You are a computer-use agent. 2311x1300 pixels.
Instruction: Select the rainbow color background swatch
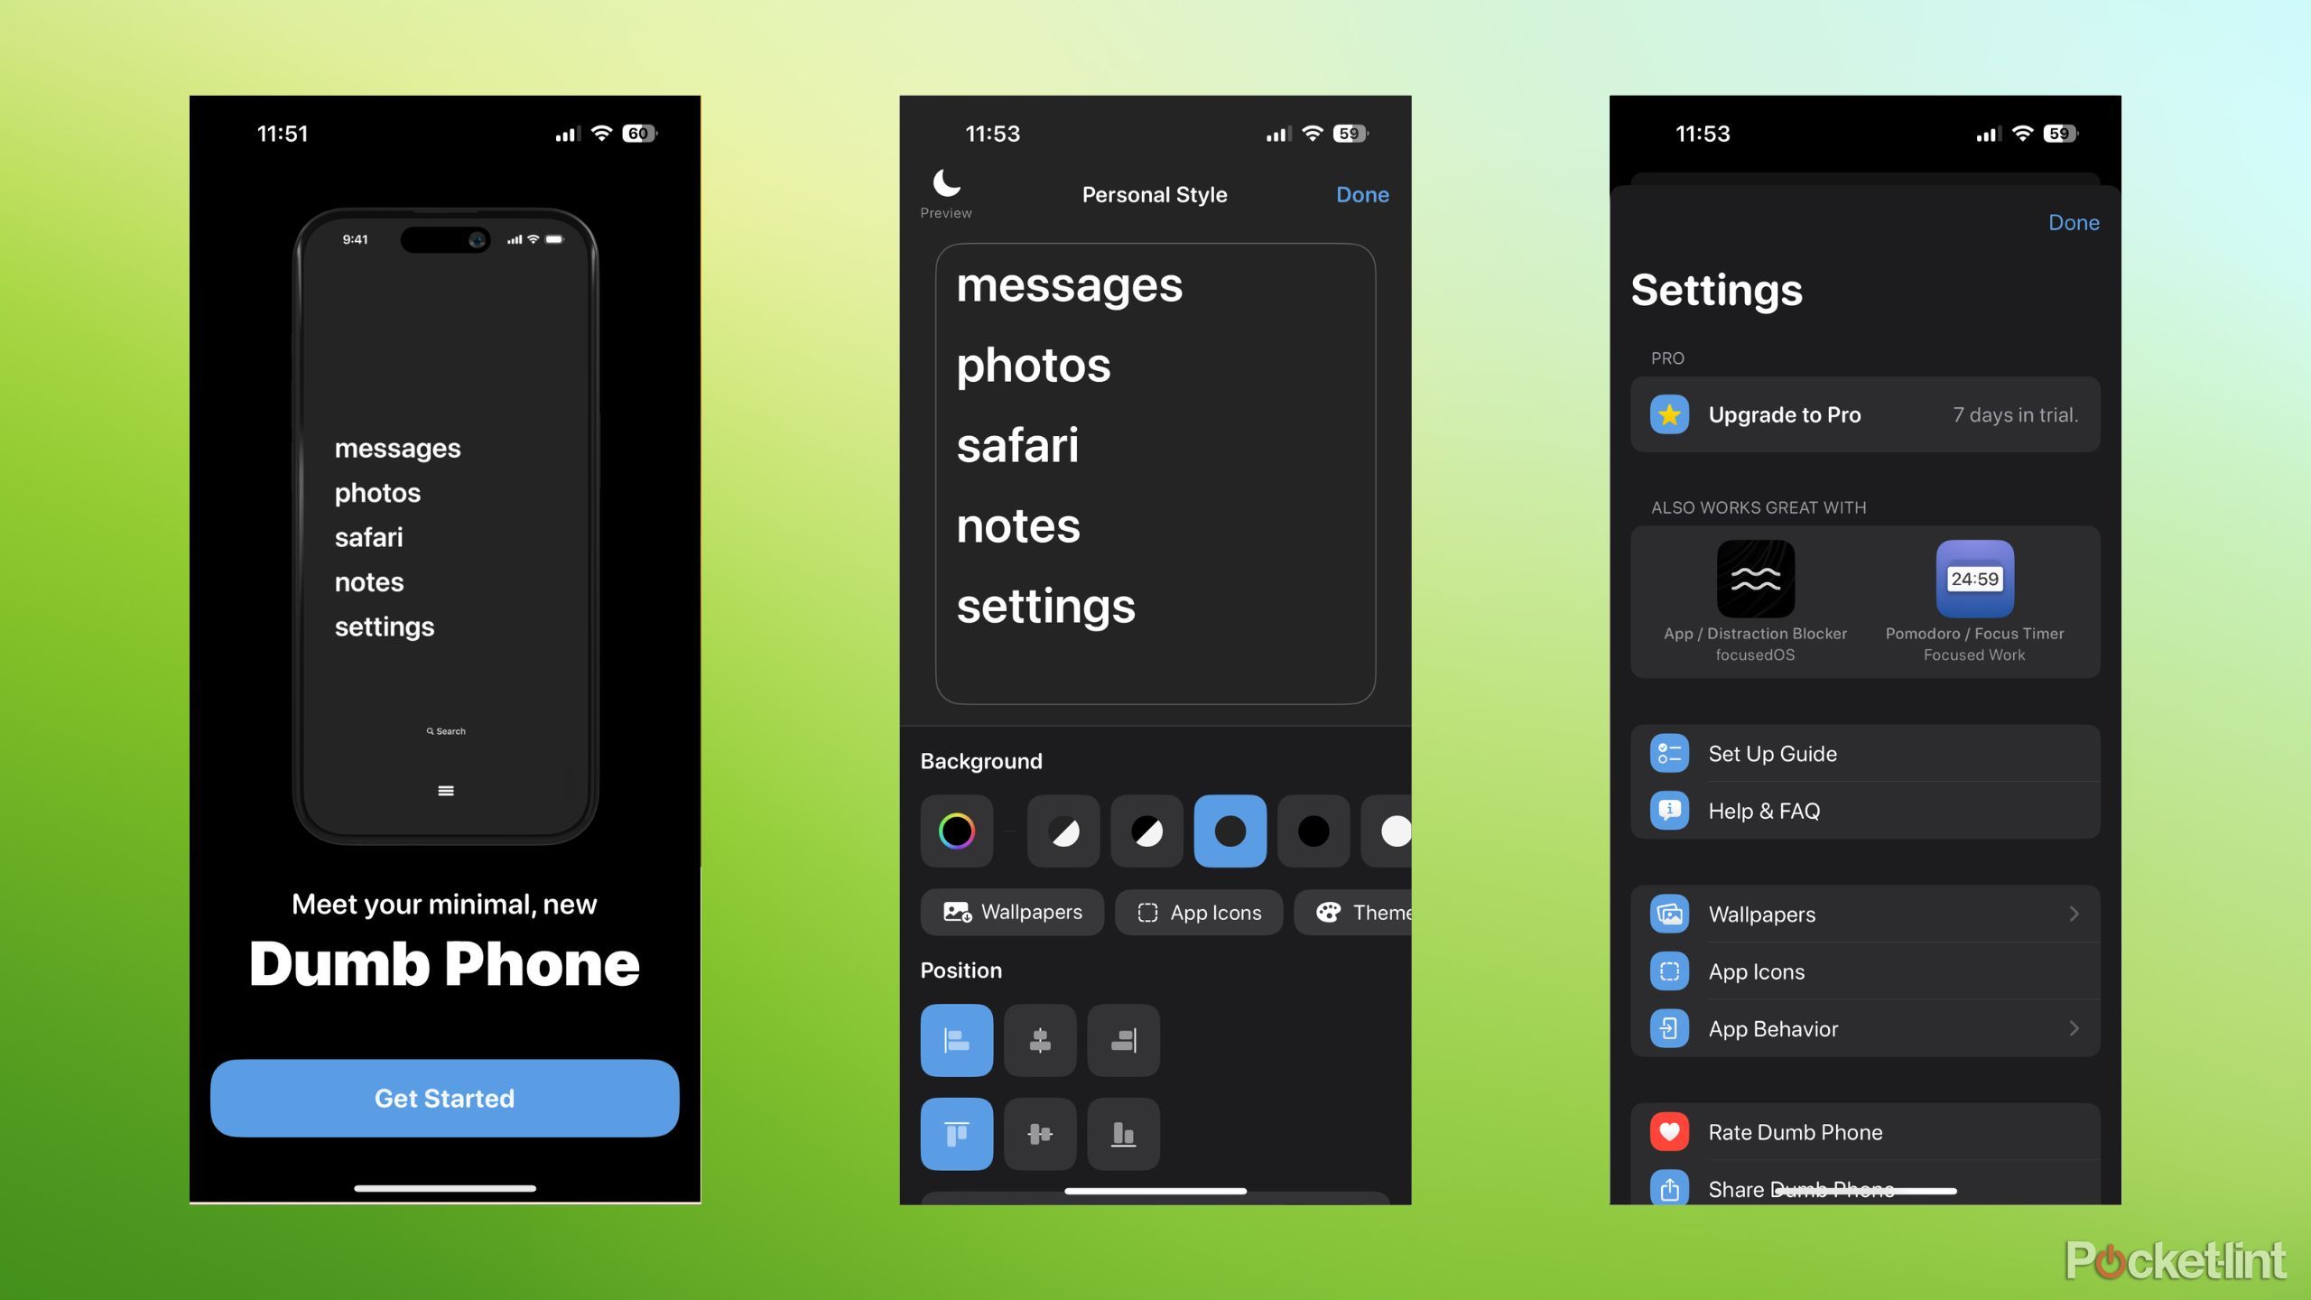[955, 829]
